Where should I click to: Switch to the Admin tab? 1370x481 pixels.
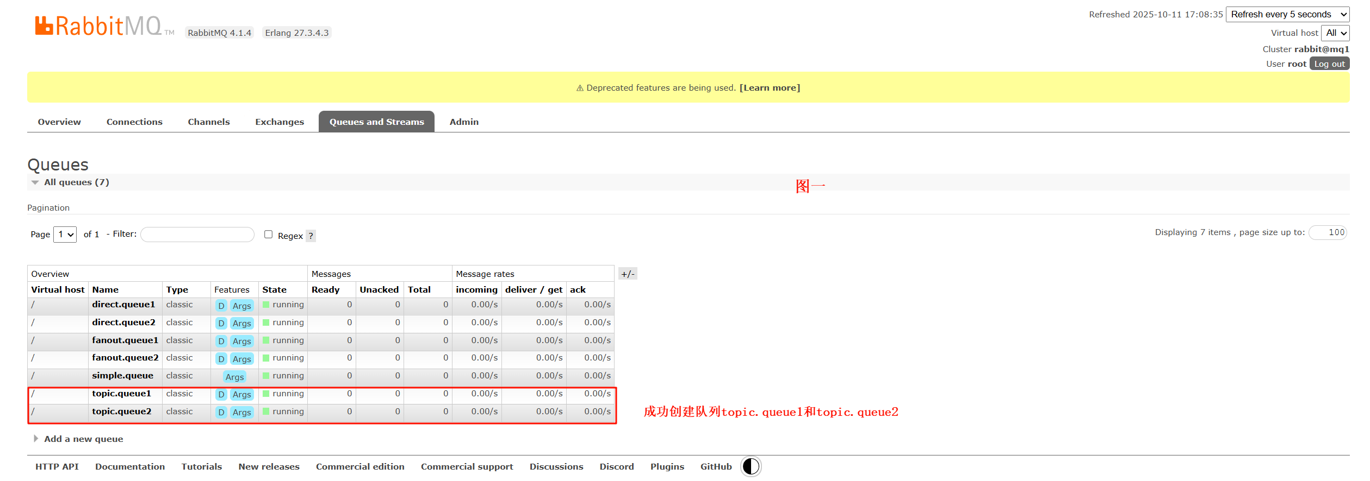coord(464,122)
